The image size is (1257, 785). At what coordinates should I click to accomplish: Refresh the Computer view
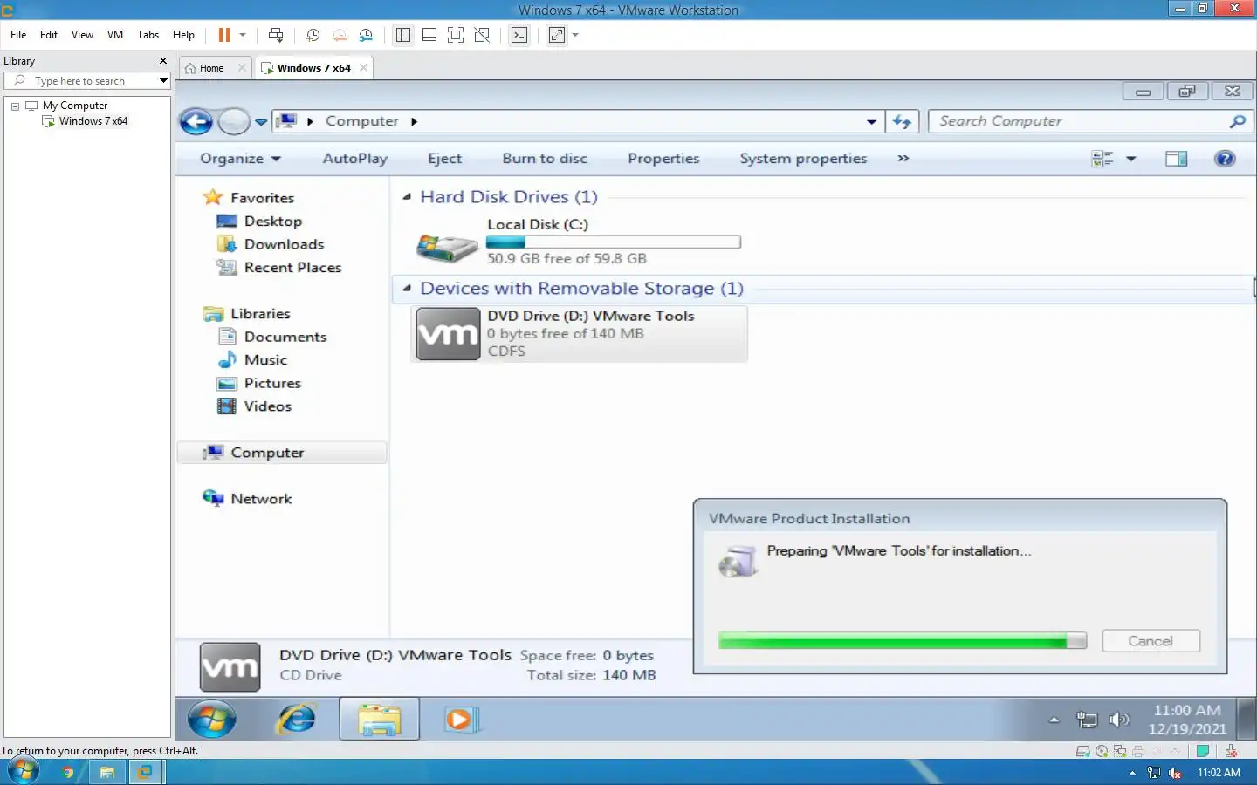(x=903, y=122)
